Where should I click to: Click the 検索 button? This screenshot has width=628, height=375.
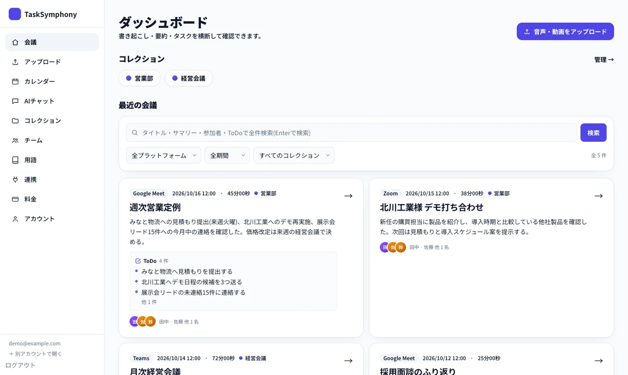click(x=593, y=133)
